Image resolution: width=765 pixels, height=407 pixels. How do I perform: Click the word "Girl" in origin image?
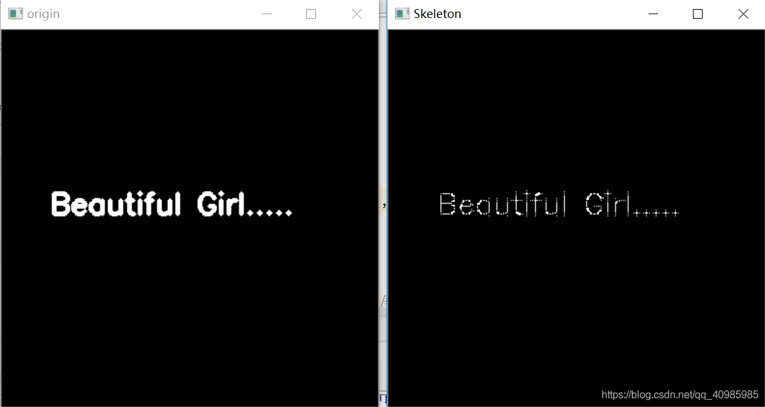[221, 204]
